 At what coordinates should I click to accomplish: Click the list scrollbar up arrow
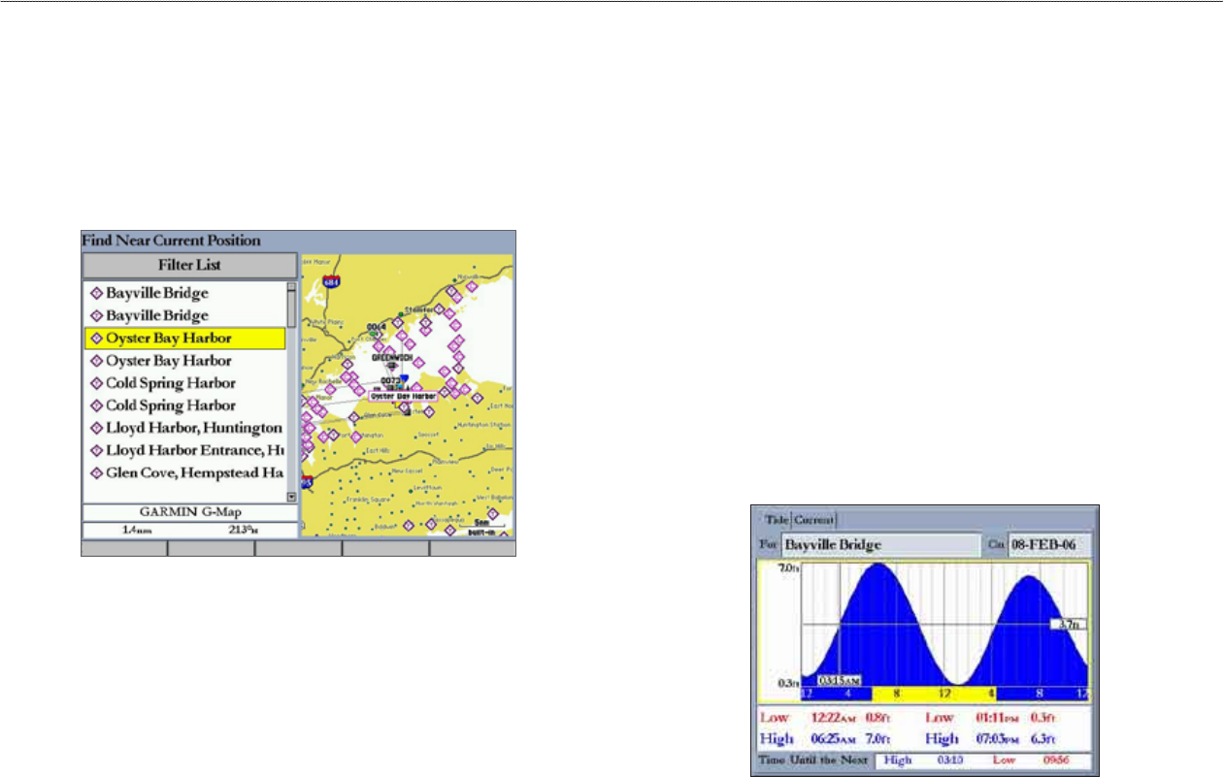click(291, 287)
